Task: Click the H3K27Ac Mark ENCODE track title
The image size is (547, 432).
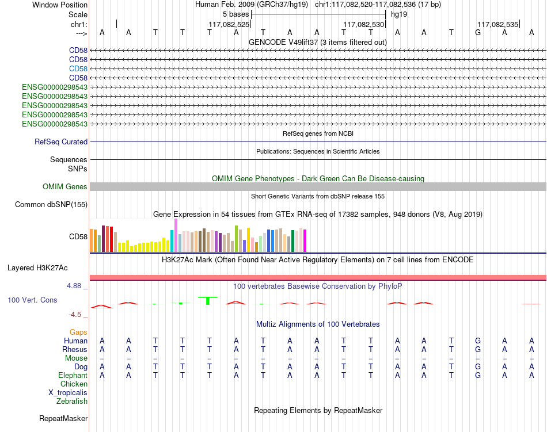Action: coord(318,259)
